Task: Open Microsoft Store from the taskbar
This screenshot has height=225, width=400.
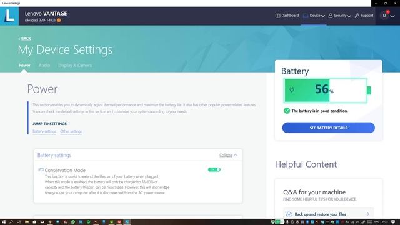Action: 34,222
